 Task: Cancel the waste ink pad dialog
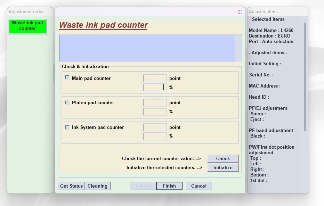(199, 186)
